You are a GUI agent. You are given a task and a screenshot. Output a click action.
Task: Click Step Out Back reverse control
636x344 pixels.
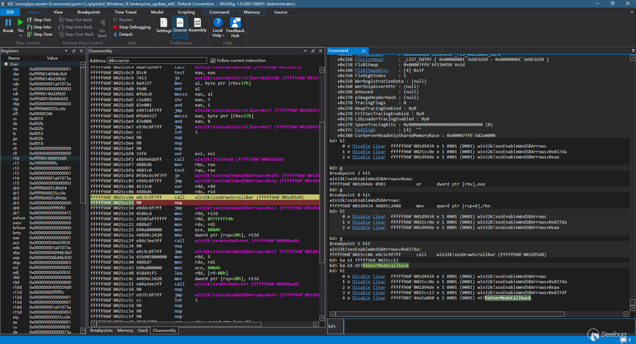[76, 20]
